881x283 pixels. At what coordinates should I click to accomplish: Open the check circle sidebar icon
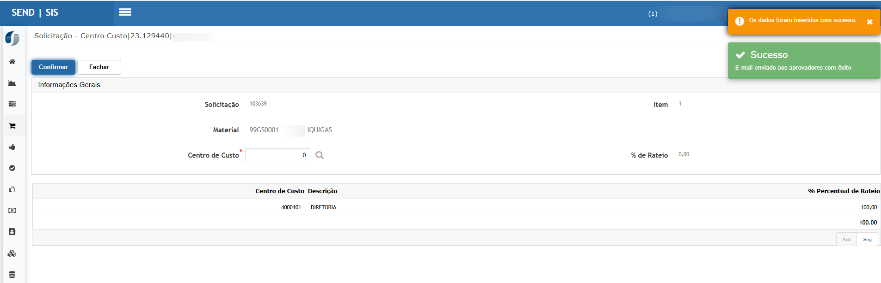coord(12,168)
